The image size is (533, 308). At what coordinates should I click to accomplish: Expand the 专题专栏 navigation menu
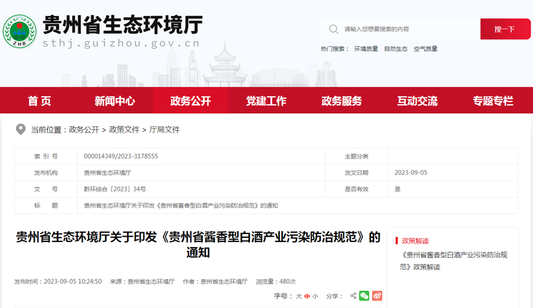(493, 101)
